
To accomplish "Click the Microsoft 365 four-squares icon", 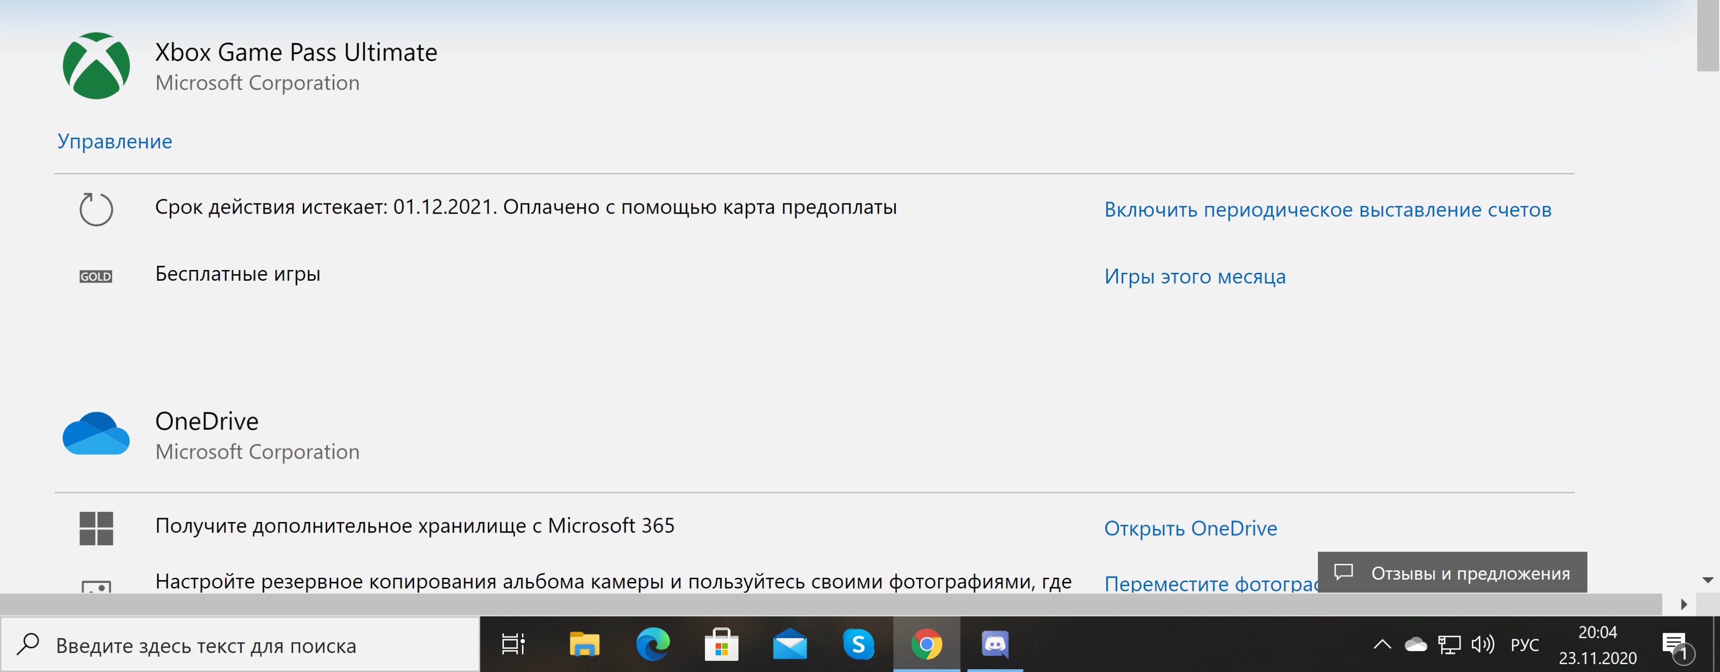I will [x=96, y=528].
